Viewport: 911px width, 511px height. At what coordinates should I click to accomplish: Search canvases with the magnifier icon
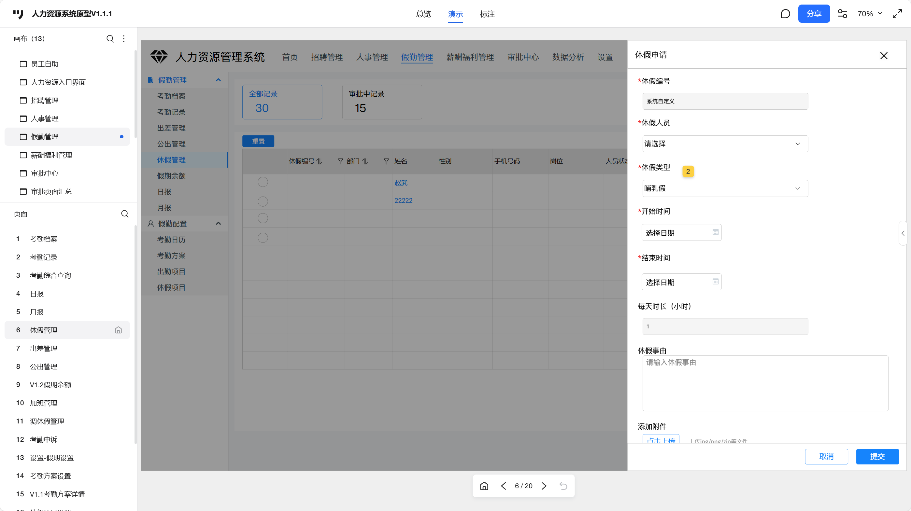pos(110,38)
